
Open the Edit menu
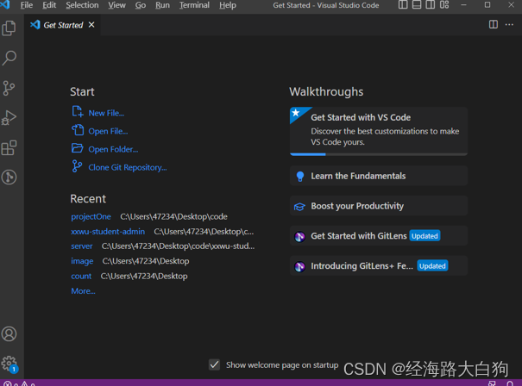click(x=49, y=5)
